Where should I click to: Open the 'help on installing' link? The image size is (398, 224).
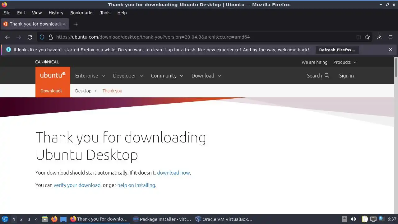pos(136,185)
